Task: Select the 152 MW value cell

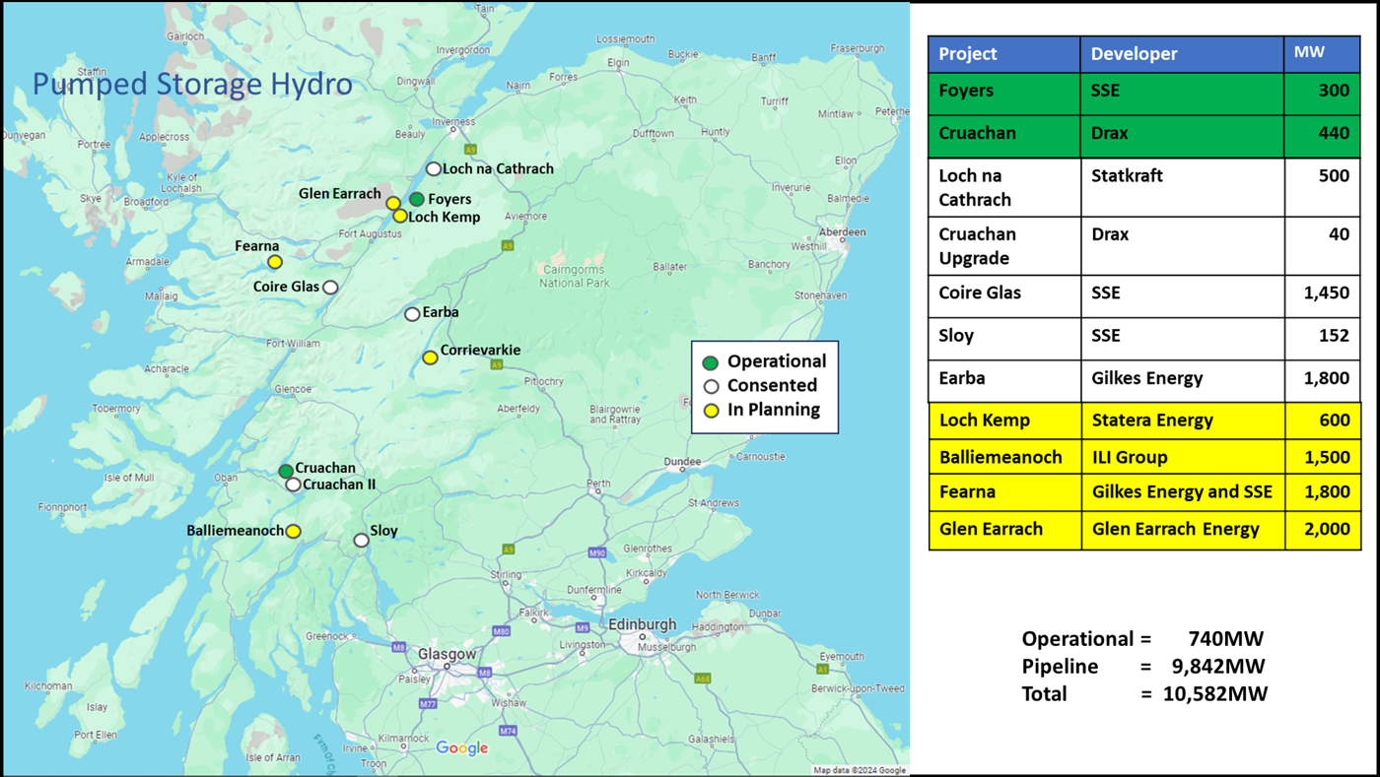Action: click(x=1322, y=338)
